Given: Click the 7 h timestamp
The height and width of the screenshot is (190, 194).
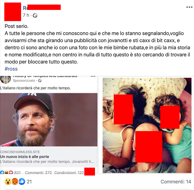Looking at the screenshot, I should pyautogui.click(x=26, y=15).
